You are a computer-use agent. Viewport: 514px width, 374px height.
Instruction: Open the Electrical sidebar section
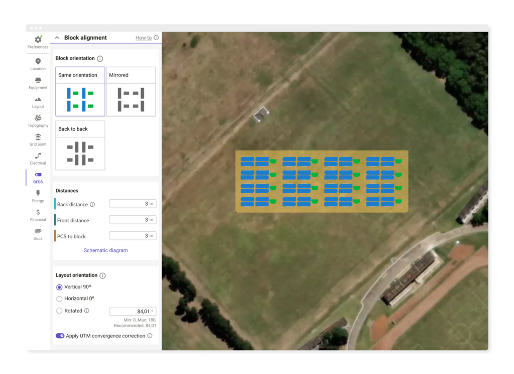38,156
